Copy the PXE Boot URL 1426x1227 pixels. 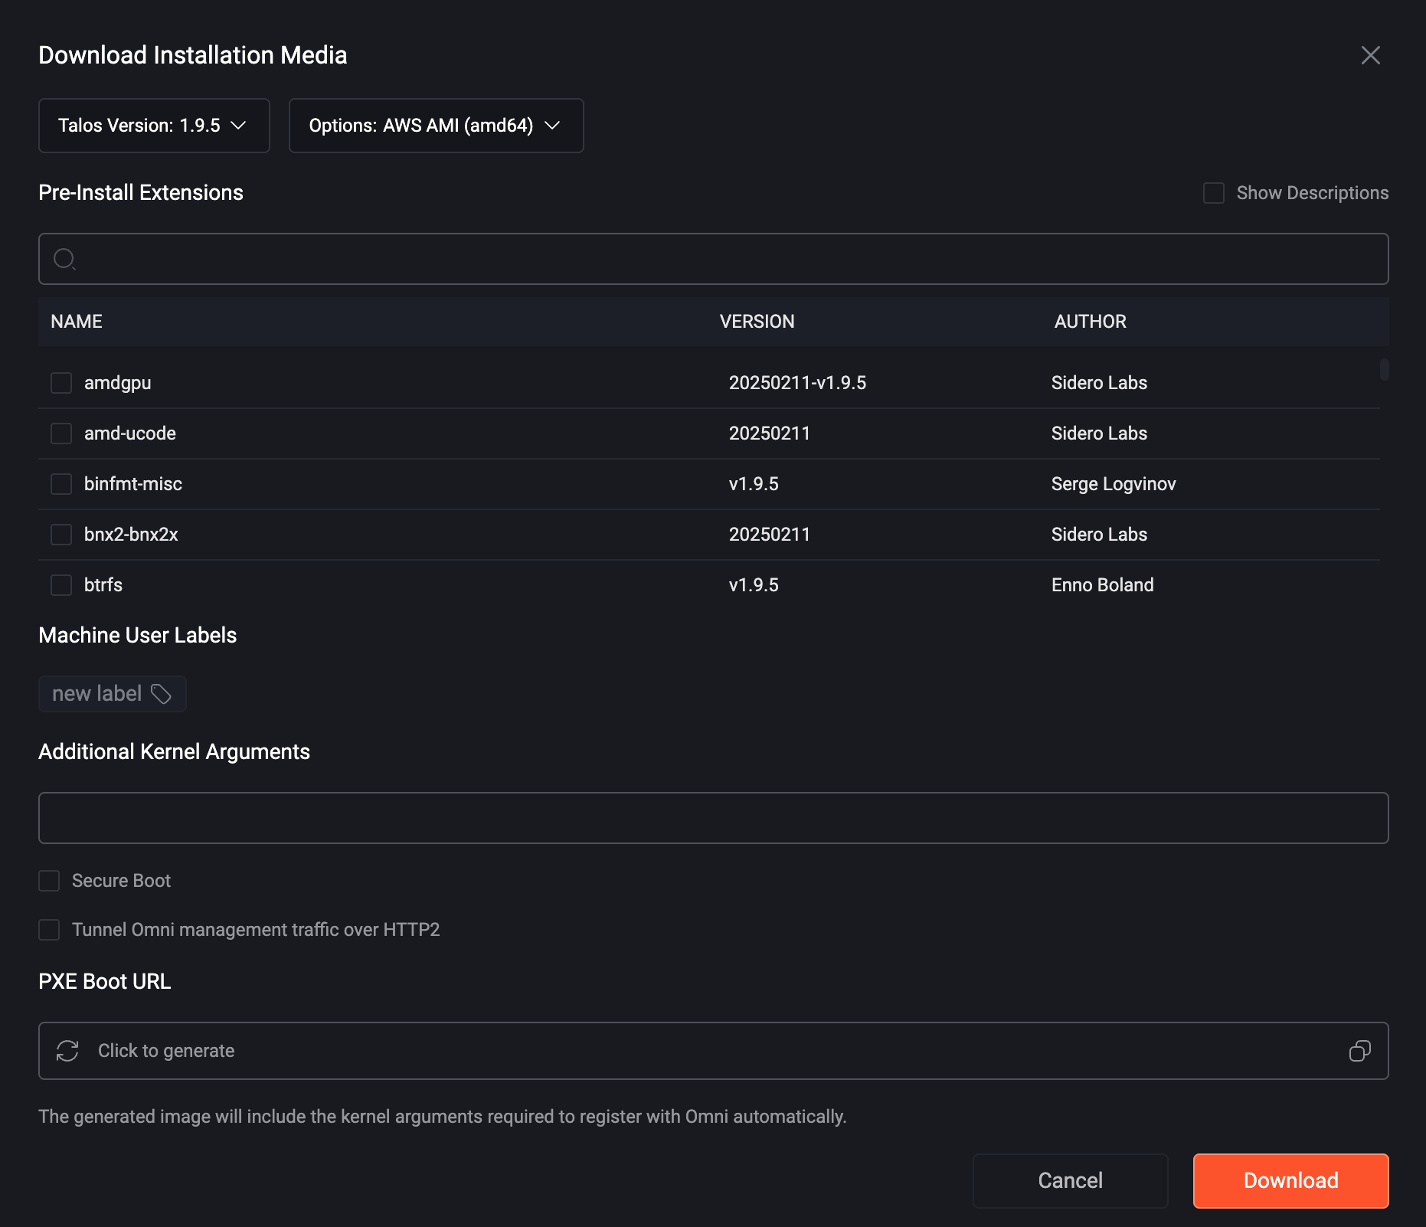click(x=1360, y=1051)
